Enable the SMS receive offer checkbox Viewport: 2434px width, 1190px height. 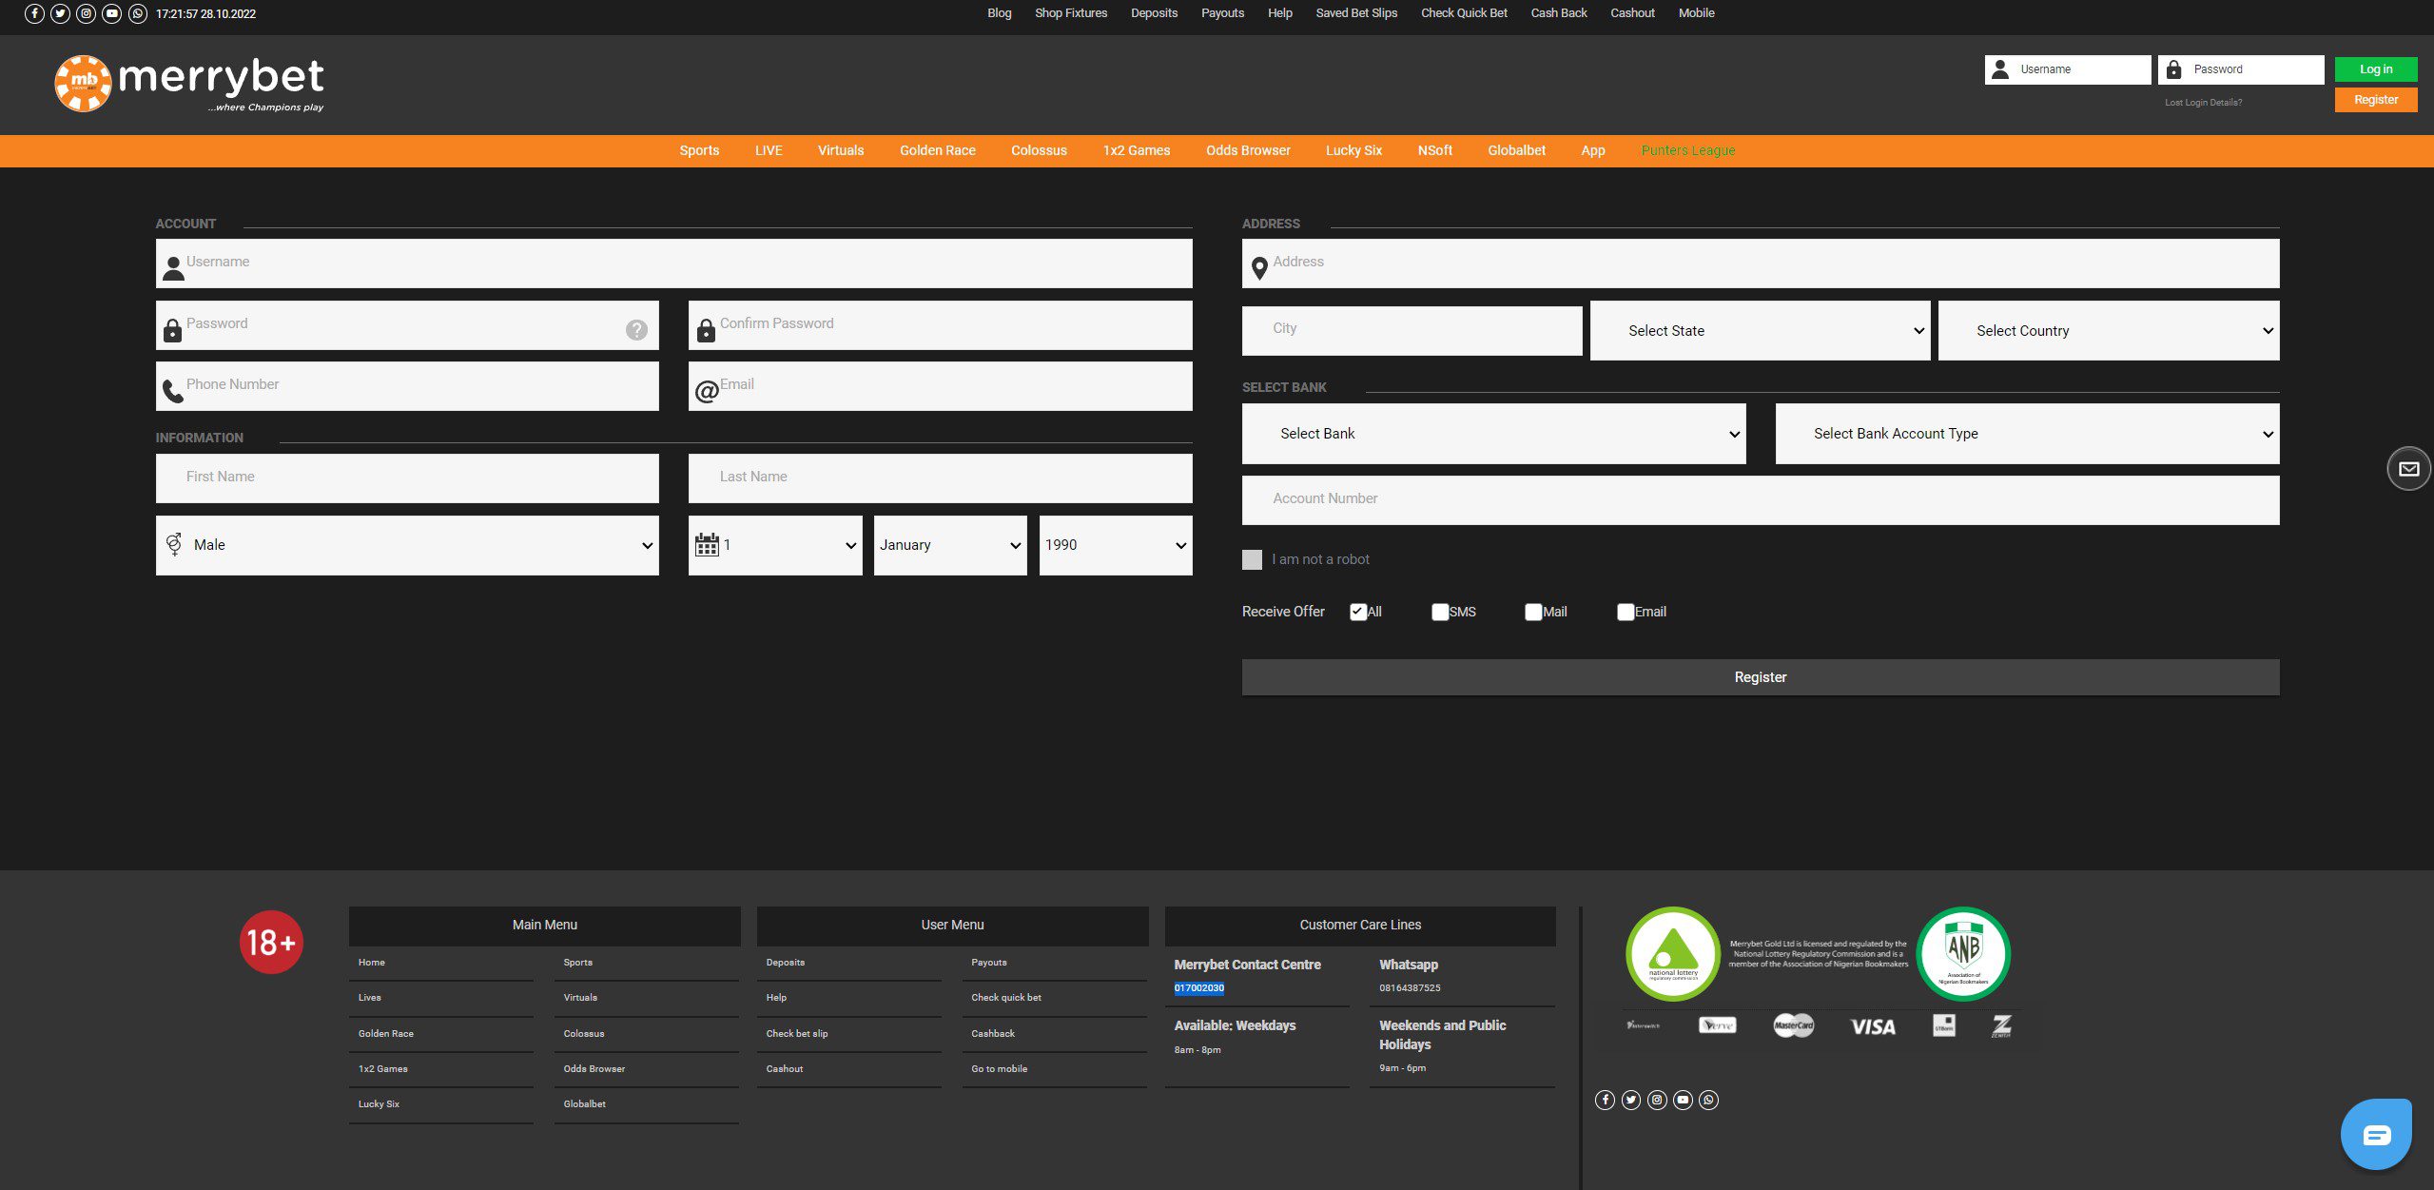[x=1437, y=612]
